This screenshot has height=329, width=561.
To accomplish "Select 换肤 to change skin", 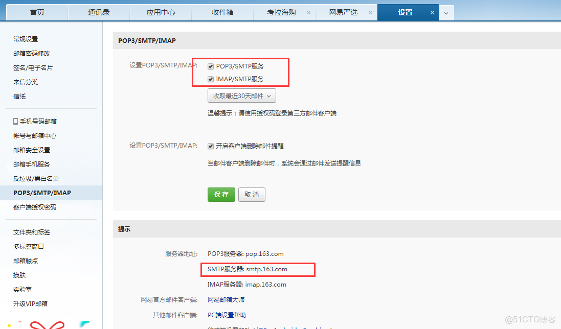I will click(19, 275).
